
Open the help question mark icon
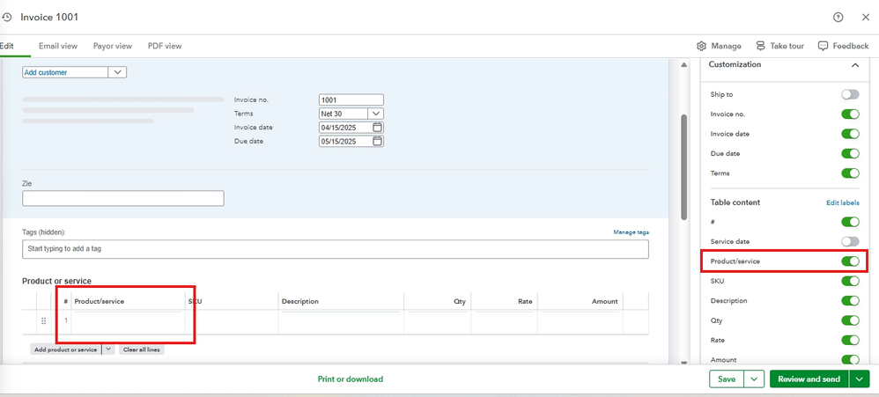tap(838, 18)
